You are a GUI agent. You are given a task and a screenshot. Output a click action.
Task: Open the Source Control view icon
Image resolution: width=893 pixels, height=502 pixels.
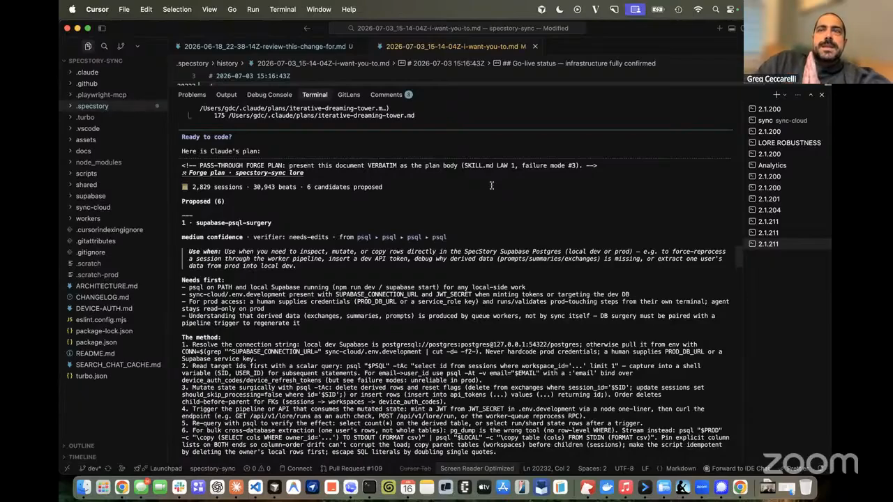click(121, 46)
